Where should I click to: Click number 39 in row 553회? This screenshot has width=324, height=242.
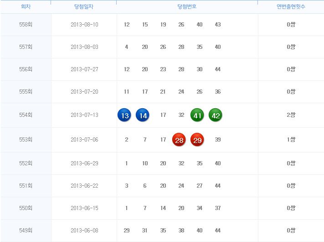click(x=217, y=140)
